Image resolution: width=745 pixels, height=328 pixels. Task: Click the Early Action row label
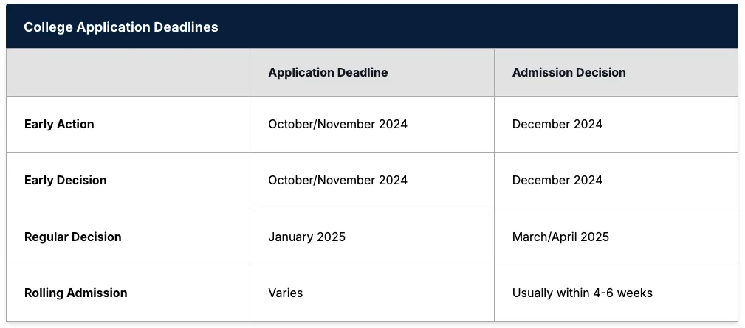[x=59, y=124]
